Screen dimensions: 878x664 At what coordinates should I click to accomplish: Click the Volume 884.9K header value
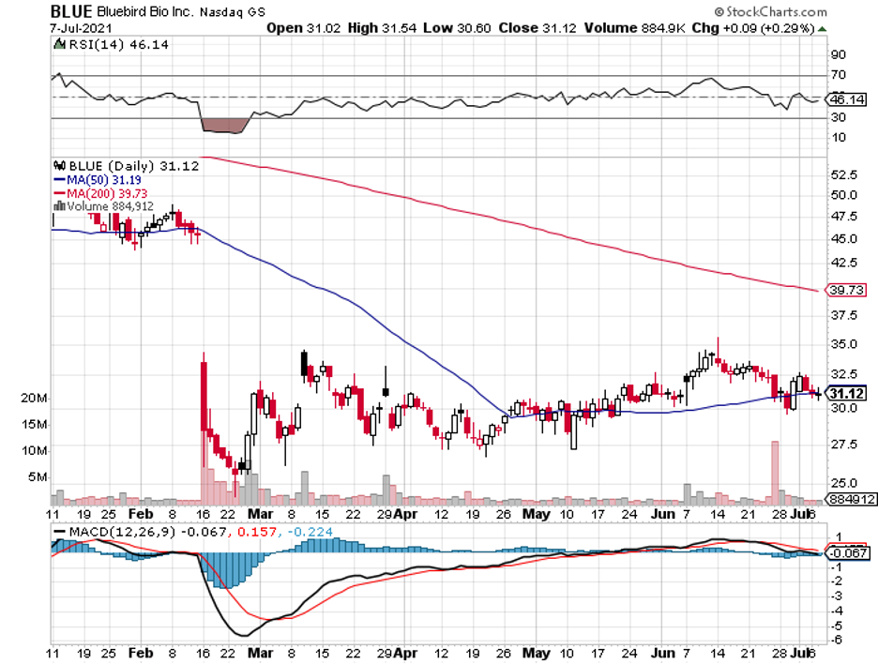tap(634, 28)
